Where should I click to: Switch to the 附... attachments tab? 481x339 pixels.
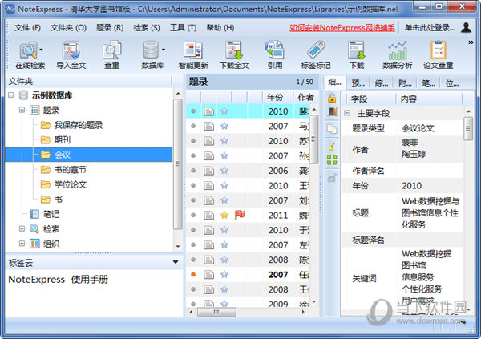tap(405, 83)
